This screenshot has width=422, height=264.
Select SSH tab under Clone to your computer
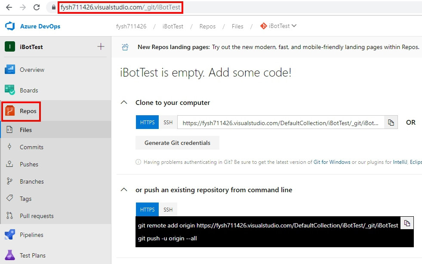(x=168, y=122)
